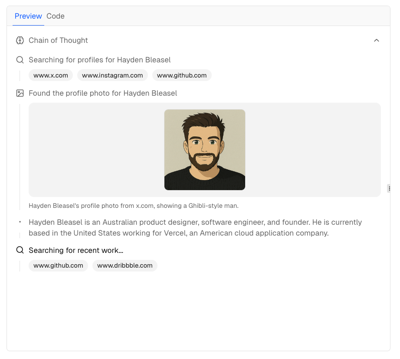Click the brain icon beside Chain of Thought
The image size is (400, 359).
[20, 40]
